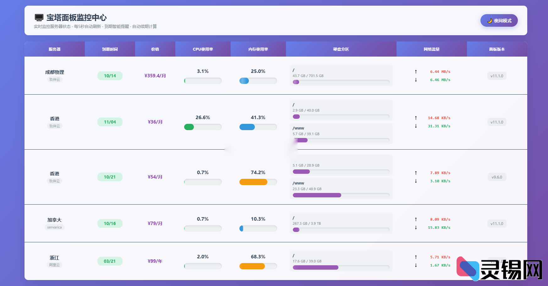Click the 03/21 expiry badge for 浙江
This screenshot has height=286, width=548.
110,261
